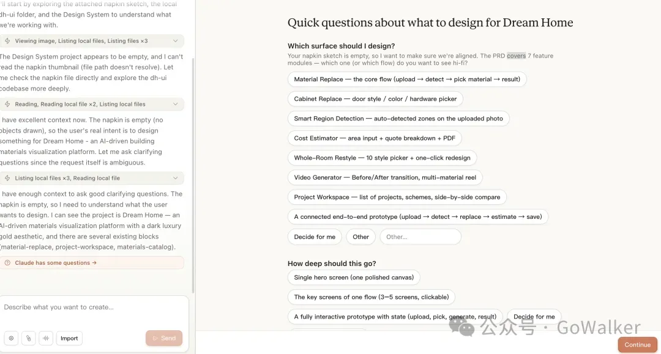The height and width of the screenshot is (354, 661).
Task: Select the "Project Workspace" option
Action: tap(397, 197)
